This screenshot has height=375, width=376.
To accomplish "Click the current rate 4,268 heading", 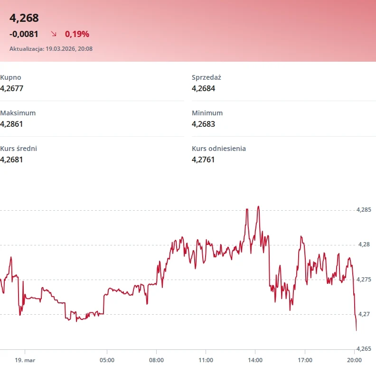I will 24,18.
